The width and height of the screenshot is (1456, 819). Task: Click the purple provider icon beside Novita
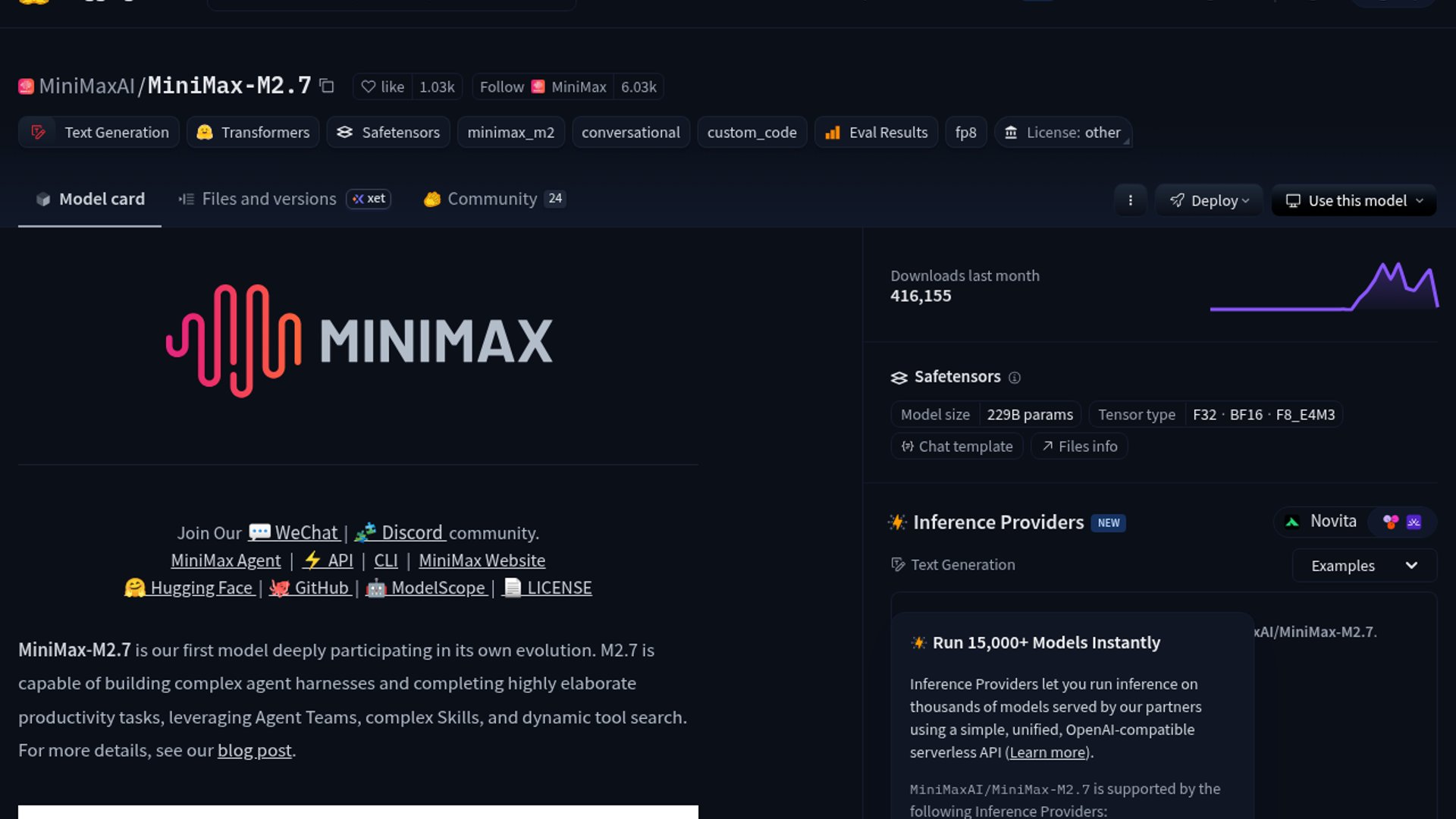pos(1414,522)
